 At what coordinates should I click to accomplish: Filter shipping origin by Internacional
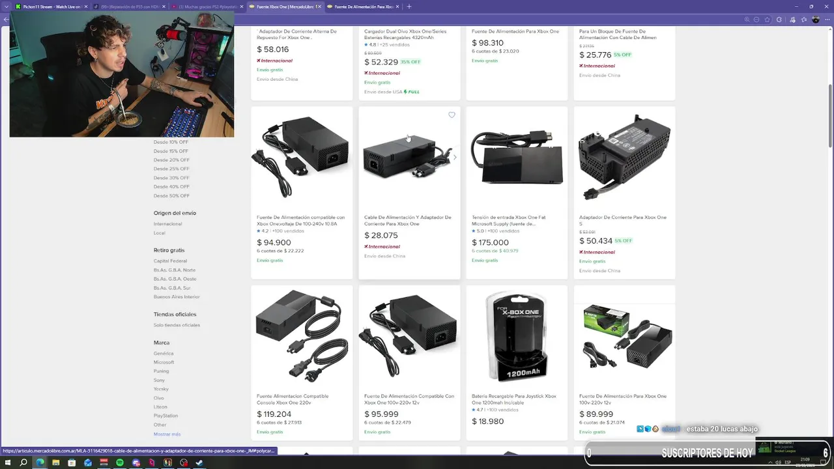(x=167, y=224)
